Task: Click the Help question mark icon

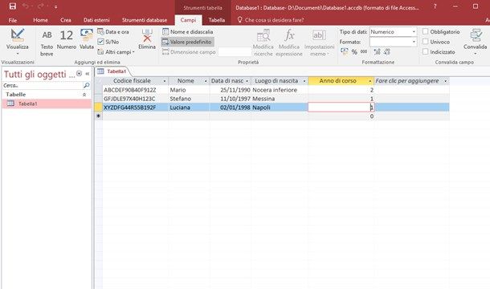Action: pos(435,6)
